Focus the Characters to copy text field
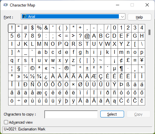 71,114
